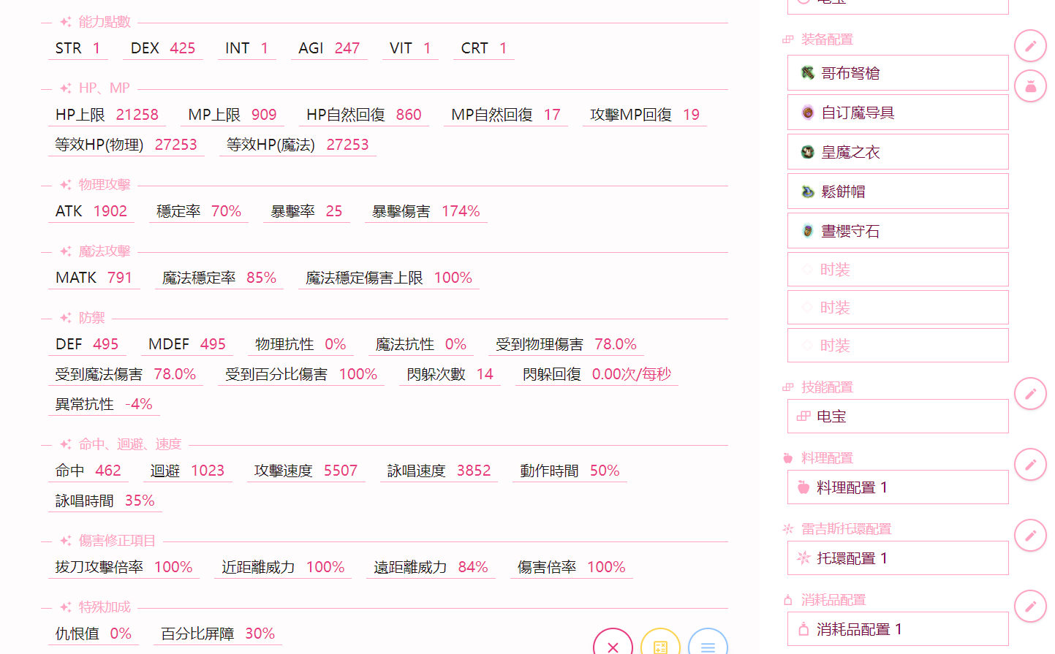Screen dimensions: 1055x654
Task: Open the yellow calculator round button
Action: click(x=660, y=646)
